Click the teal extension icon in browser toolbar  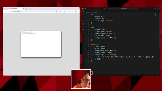coord(60,11)
